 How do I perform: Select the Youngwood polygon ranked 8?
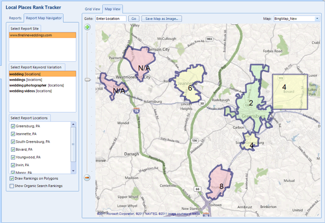click(x=219, y=181)
